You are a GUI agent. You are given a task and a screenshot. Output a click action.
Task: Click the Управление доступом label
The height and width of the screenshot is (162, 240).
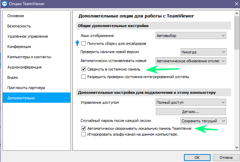99,102
